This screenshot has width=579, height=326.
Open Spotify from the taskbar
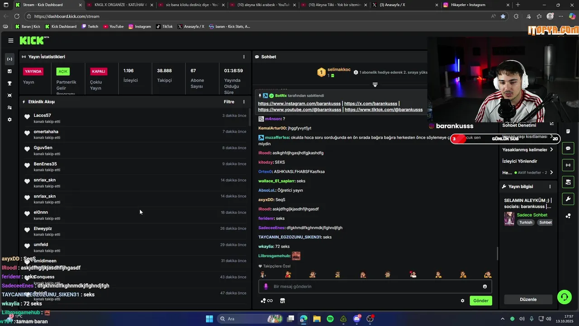330,319
